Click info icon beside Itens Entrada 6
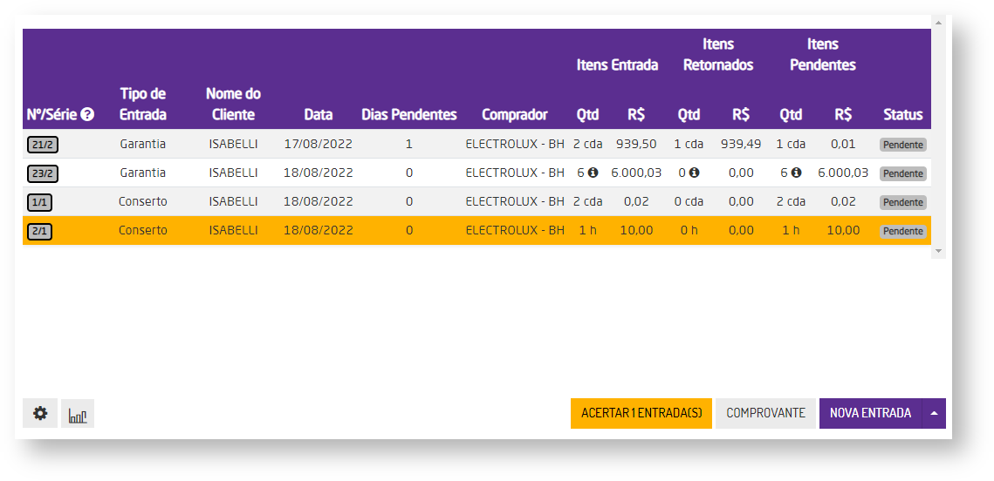Viewport: 994px width, 481px height. [593, 173]
